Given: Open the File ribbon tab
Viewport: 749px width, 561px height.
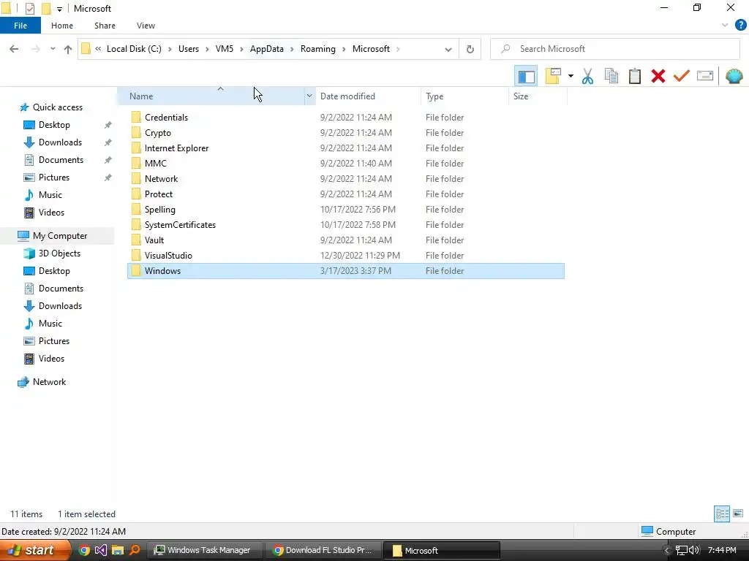Looking at the screenshot, I should point(20,26).
